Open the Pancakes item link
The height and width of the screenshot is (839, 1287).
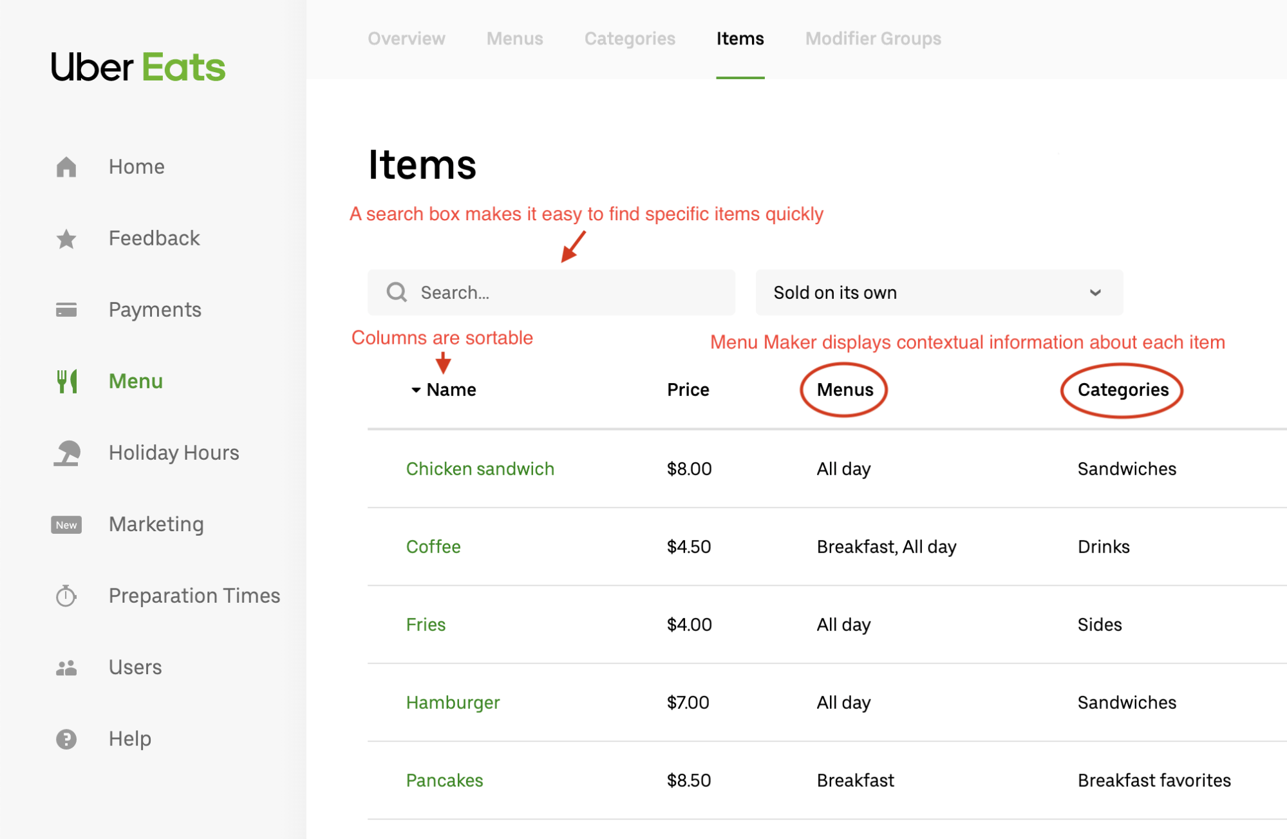(444, 780)
